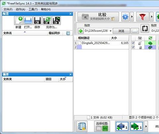Click file list size (大小) column header

click(x=119, y=38)
